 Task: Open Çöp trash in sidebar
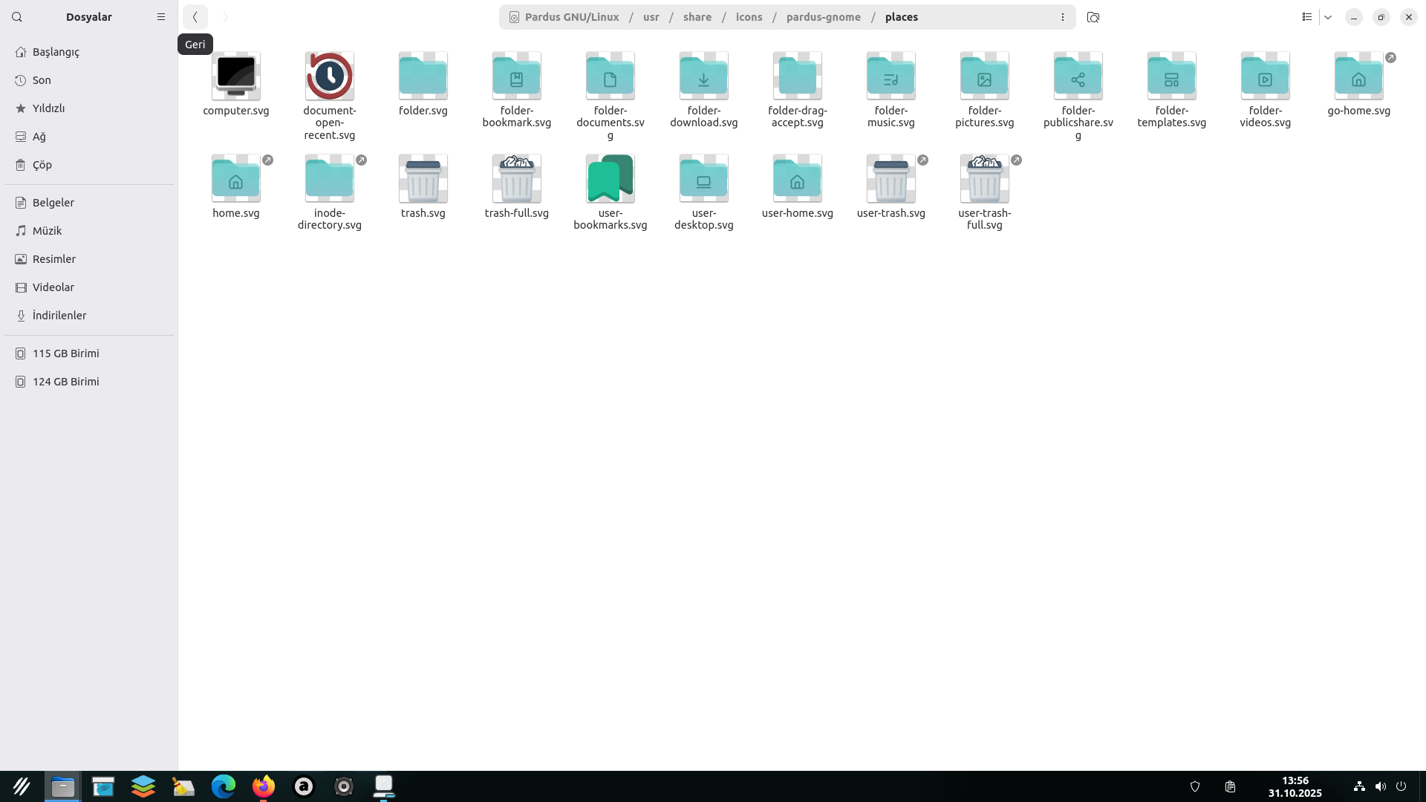[x=42, y=165]
